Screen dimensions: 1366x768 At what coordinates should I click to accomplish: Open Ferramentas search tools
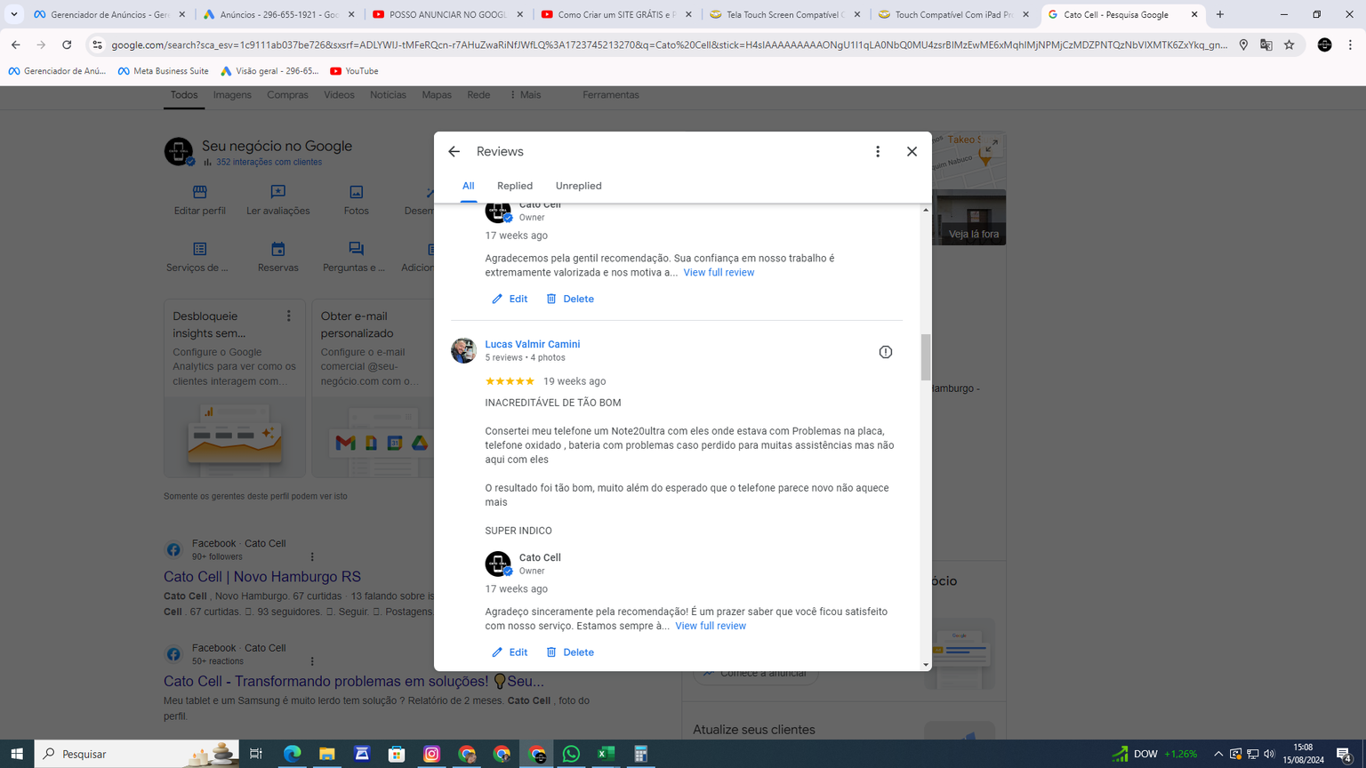tap(610, 95)
